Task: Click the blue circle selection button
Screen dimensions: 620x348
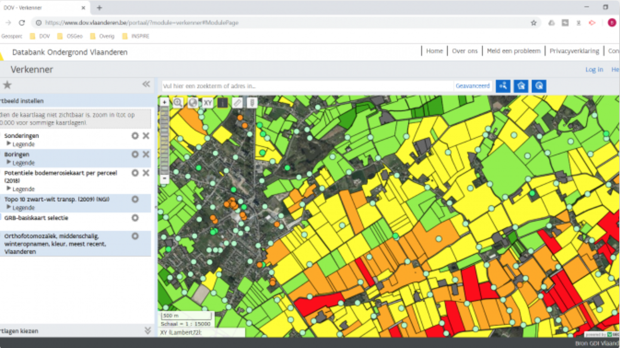Action: click(x=539, y=86)
